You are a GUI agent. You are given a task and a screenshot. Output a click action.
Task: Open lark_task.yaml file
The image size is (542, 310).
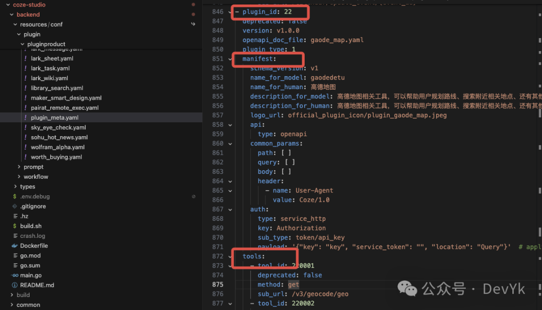tap(50, 68)
